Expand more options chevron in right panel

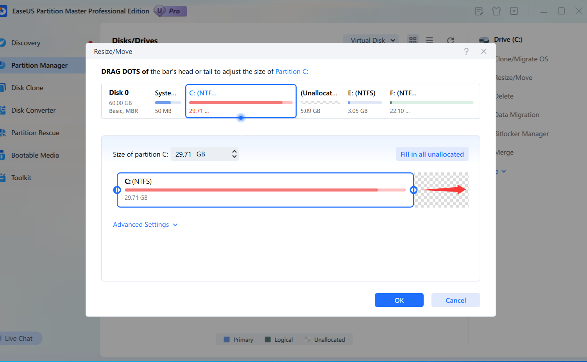504,171
